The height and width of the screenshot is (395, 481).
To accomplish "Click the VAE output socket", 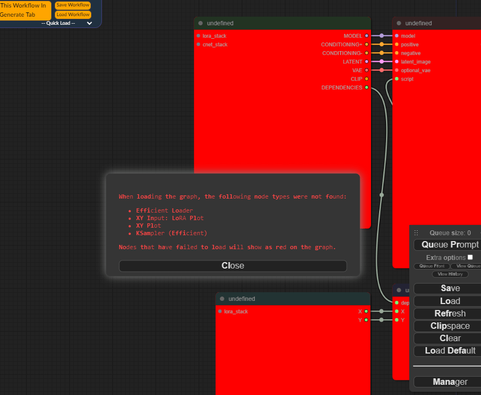I will click(367, 70).
